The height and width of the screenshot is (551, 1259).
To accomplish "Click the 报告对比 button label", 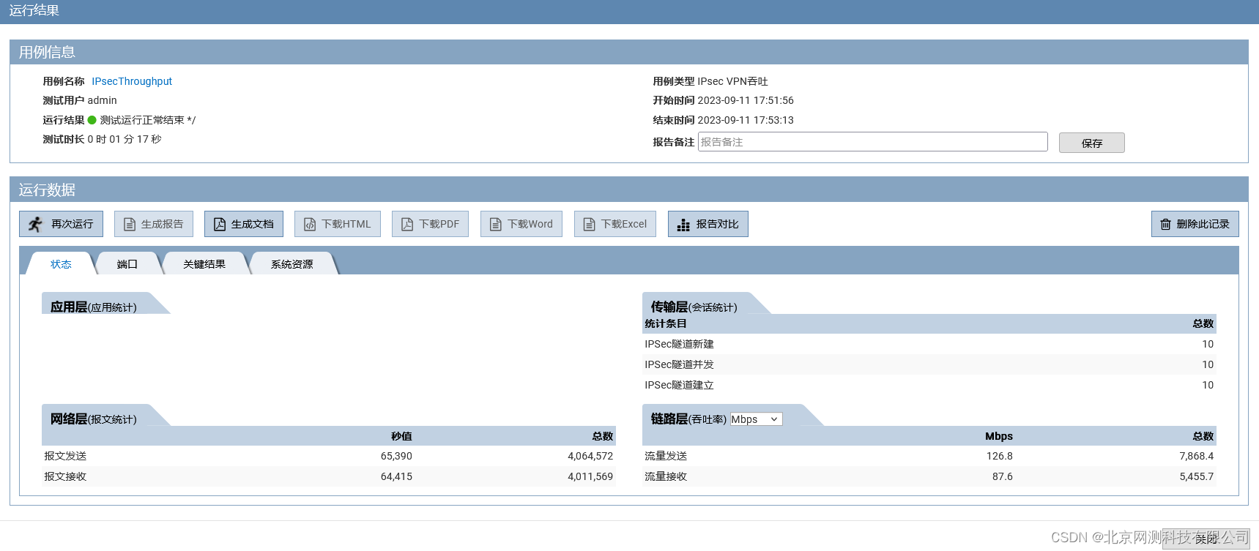I will (x=718, y=224).
